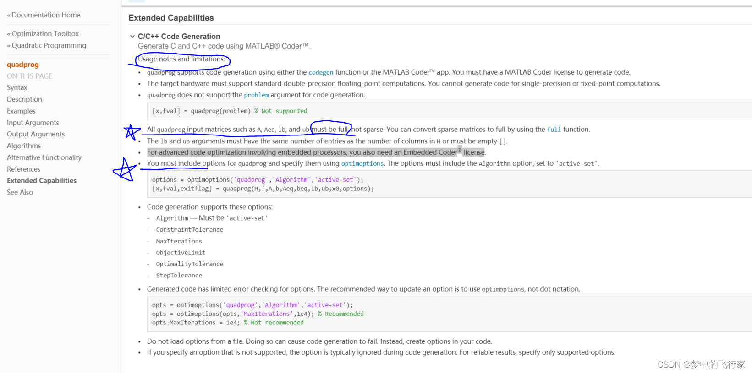Click 'Do not load options from a file' sentence
The width and height of the screenshot is (752, 373).
[x=319, y=341]
